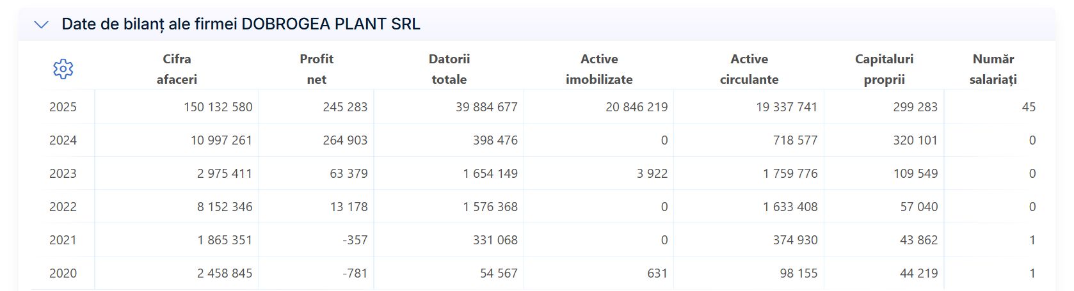Click turnover value 2 458 845
Screen dimensions: 1074x291
(225, 273)
